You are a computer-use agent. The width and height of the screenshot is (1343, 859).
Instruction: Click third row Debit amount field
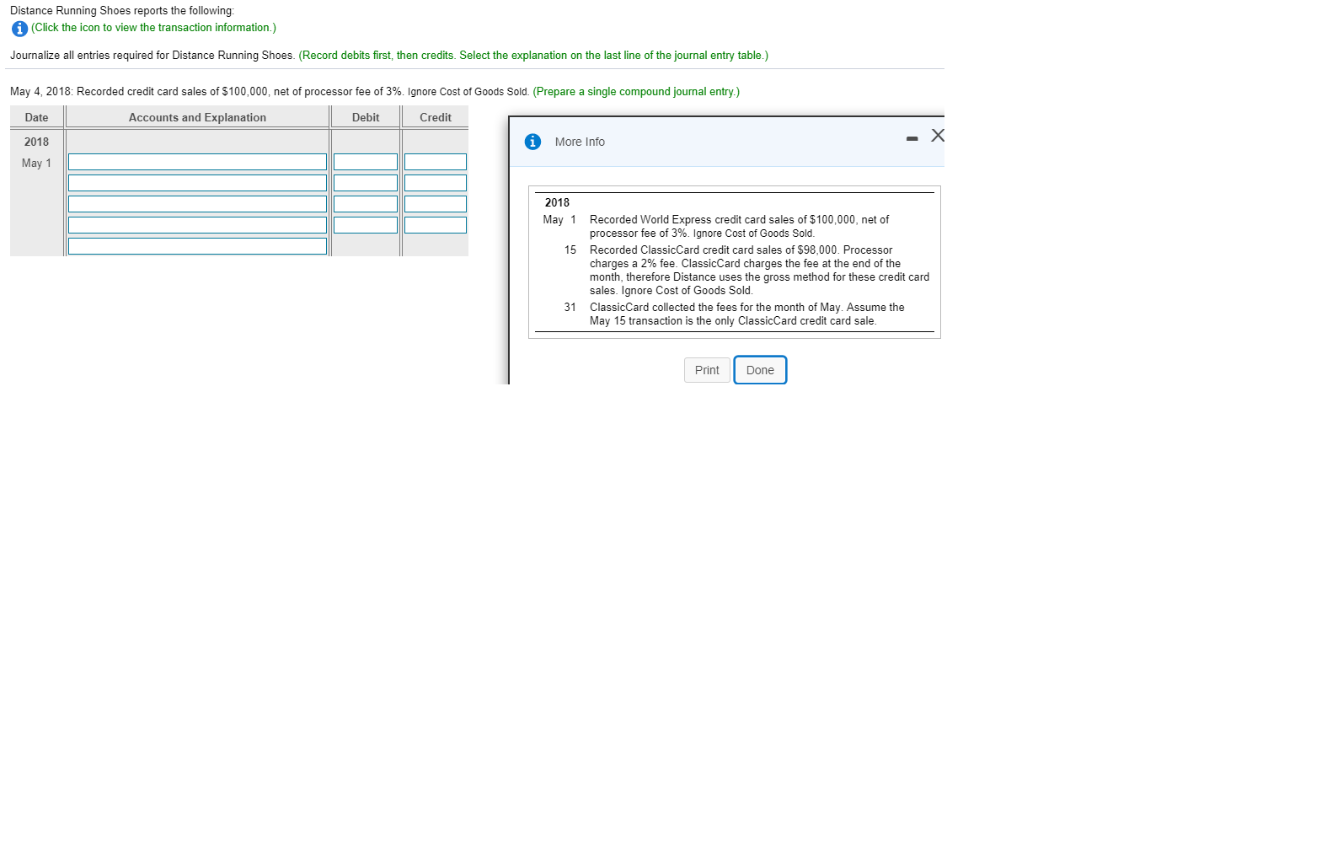point(366,204)
